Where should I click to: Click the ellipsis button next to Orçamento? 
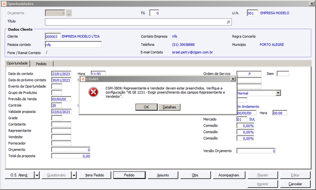(69, 13)
